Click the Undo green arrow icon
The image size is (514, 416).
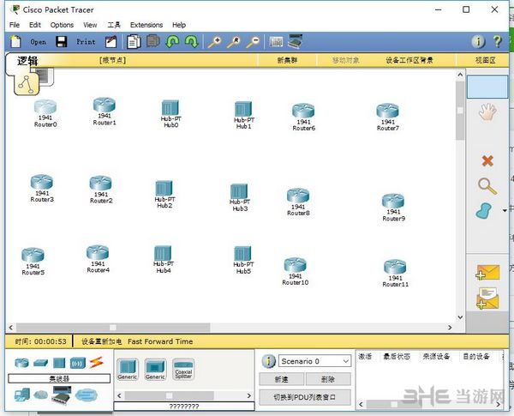coord(172,42)
